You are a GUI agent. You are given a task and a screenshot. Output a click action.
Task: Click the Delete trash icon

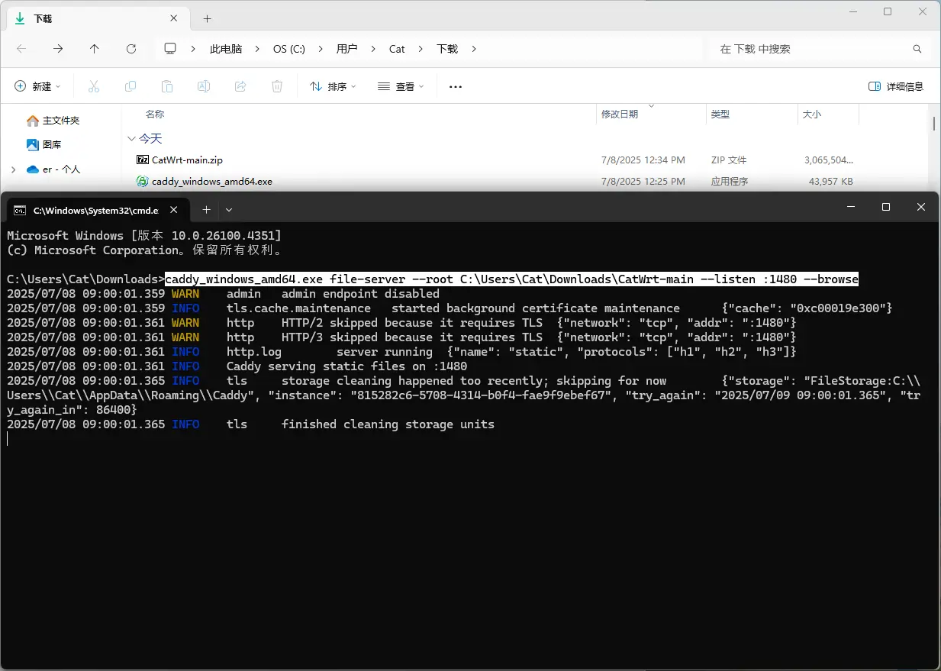pos(277,86)
